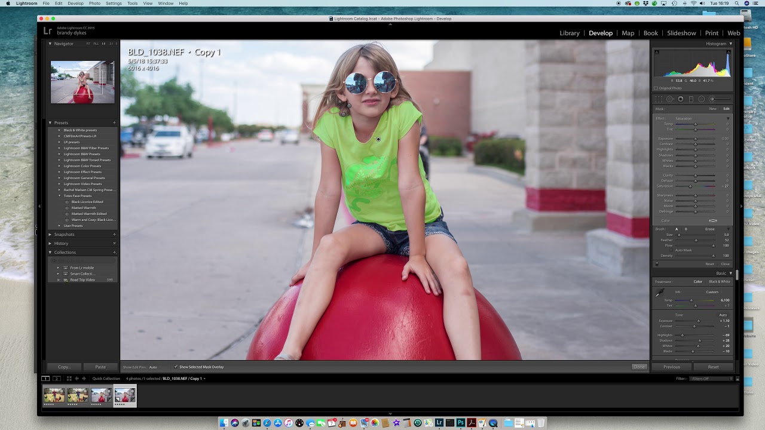Image resolution: width=765 pixels, height=430 pixels.
Task: Open Finder from the Dock
Action: pos(224,423)
